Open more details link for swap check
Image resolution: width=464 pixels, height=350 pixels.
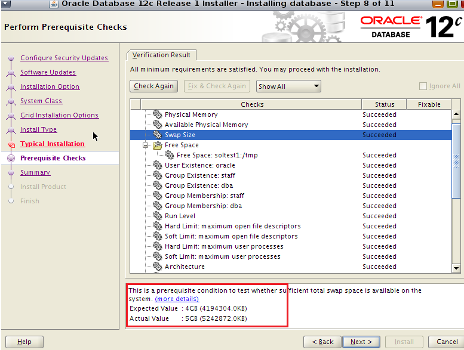coord(177,299)
